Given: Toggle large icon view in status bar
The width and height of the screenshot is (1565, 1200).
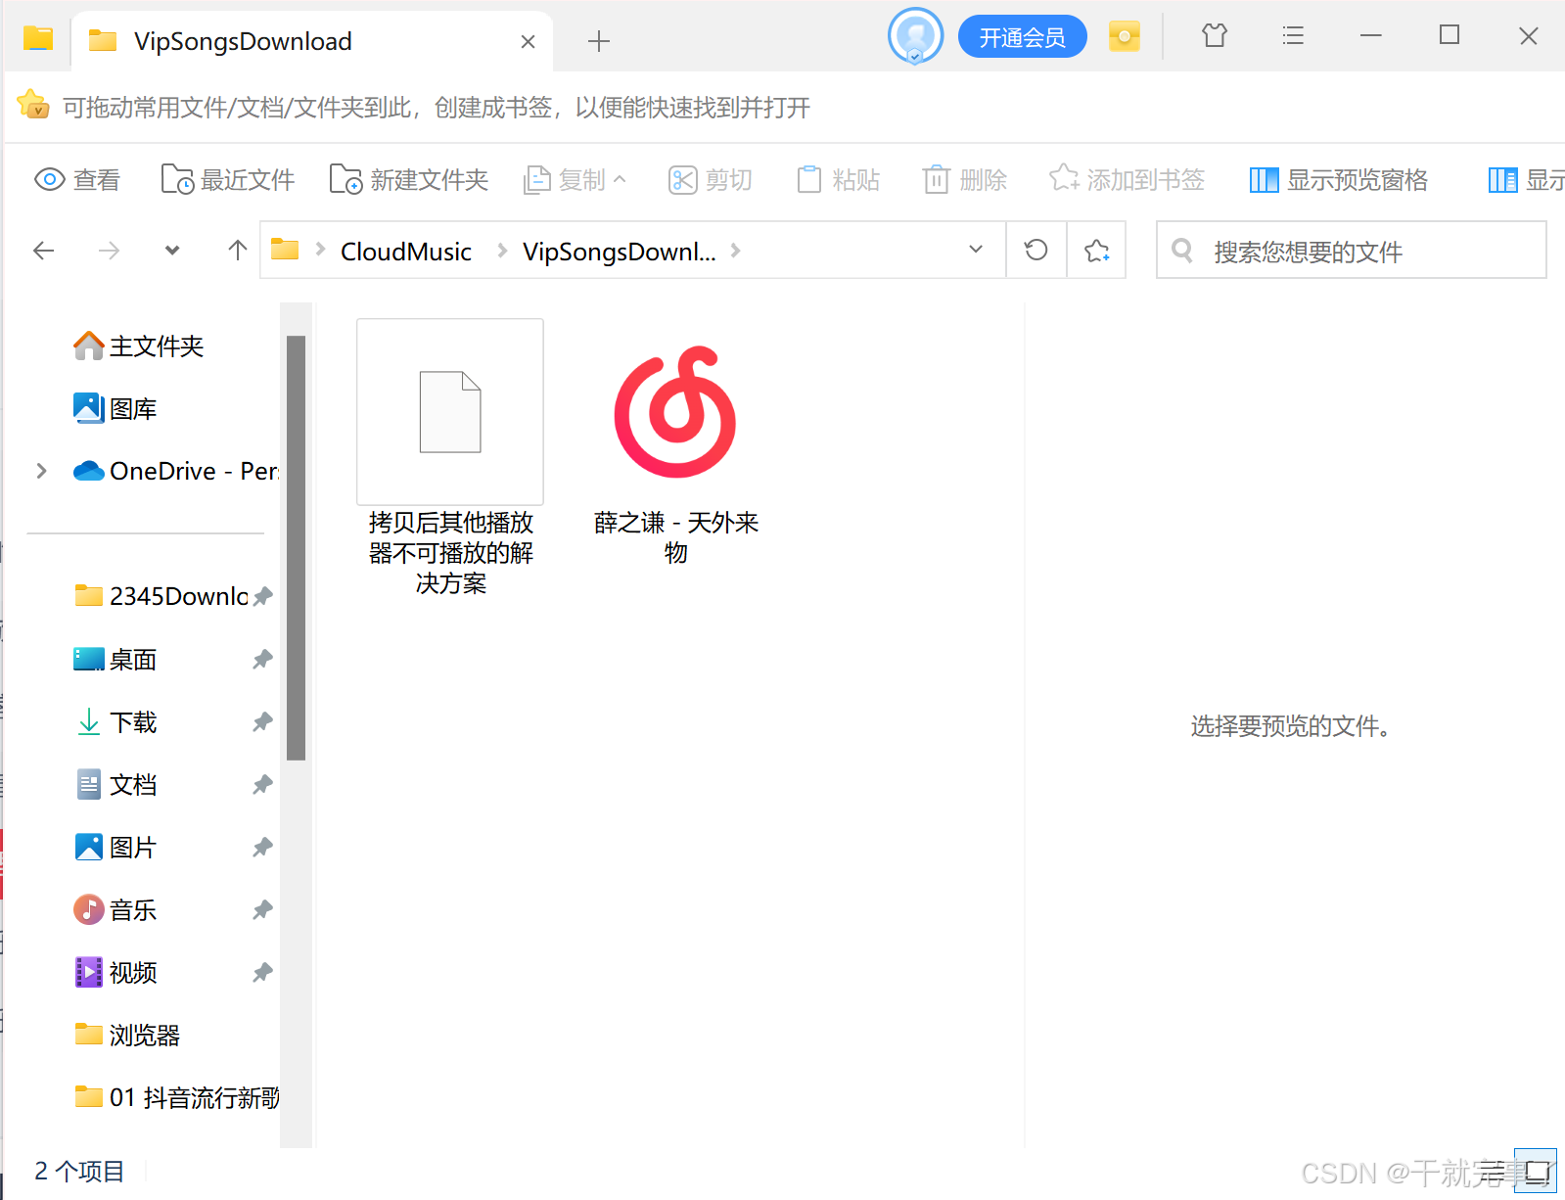Looking at the screenshot, I should pos(1536,1171).
